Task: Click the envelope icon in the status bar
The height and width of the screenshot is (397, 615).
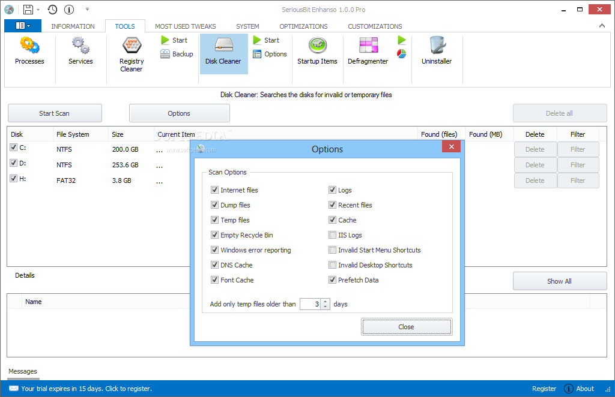Action: 14,389
